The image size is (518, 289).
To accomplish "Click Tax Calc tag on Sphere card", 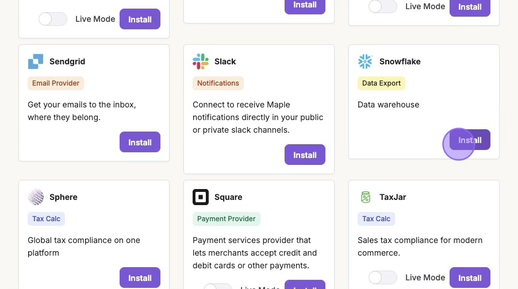I will pos(46,219).
